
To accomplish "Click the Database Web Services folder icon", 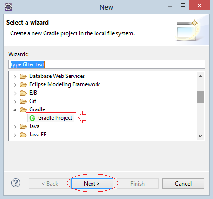I will [x=23, y=76].
